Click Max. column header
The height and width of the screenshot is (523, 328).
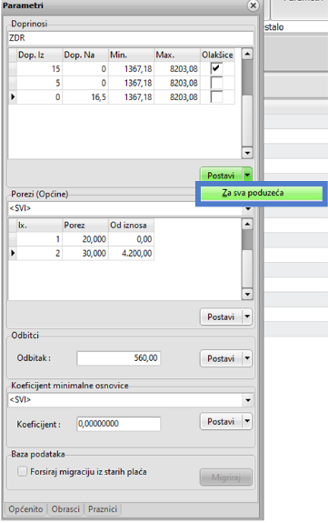click(177, 55)
